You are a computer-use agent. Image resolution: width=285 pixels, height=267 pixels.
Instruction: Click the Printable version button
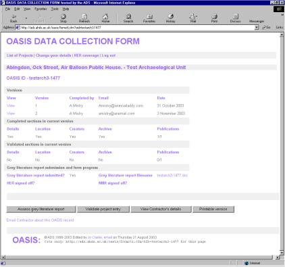pyautogui.click(x=213, y=209)
